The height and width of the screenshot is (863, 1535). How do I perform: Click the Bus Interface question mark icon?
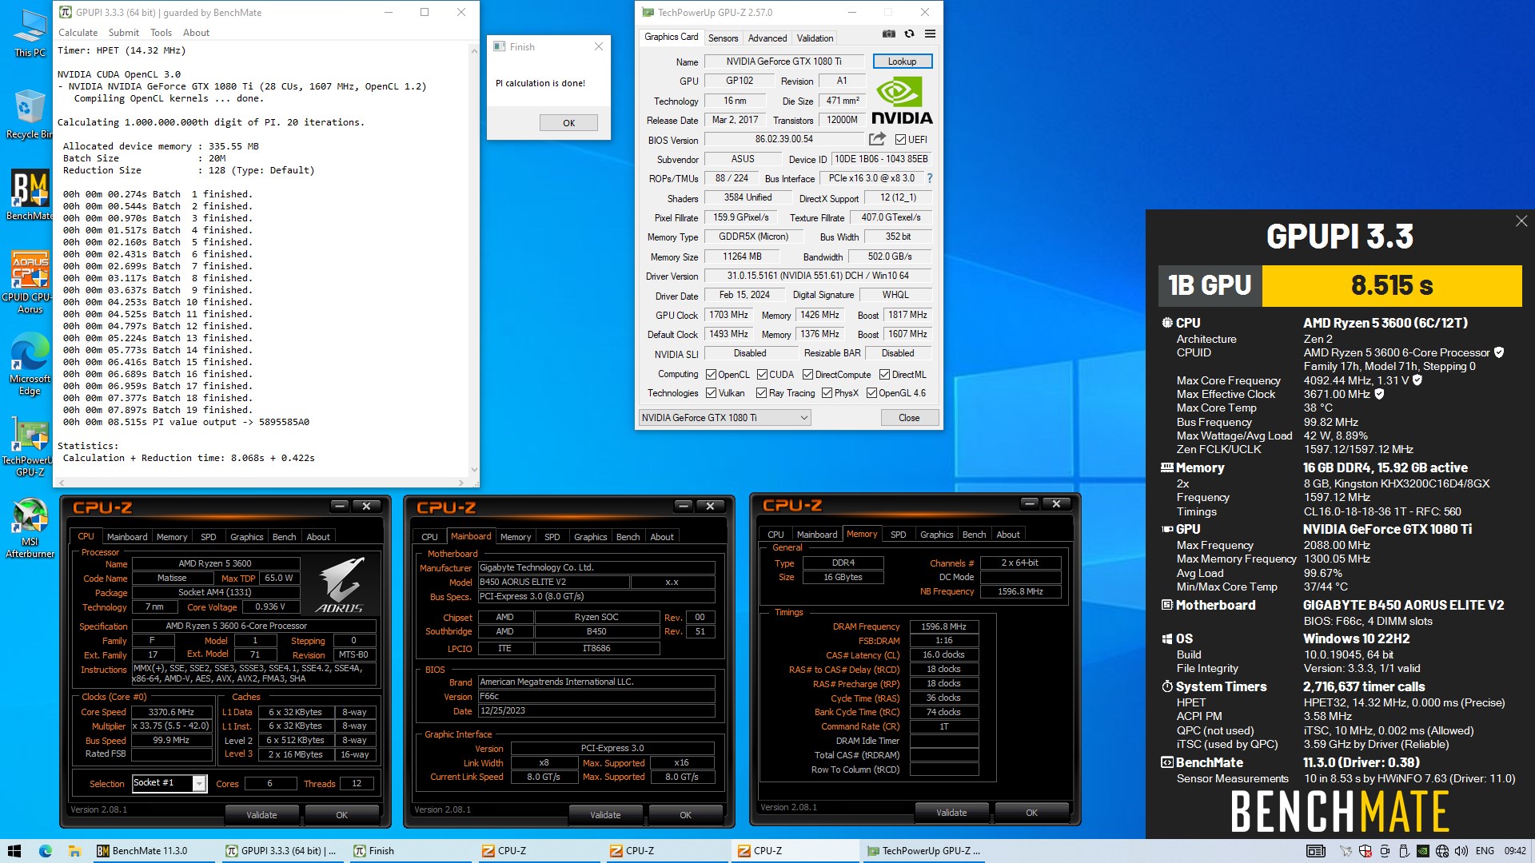[929, 178]
